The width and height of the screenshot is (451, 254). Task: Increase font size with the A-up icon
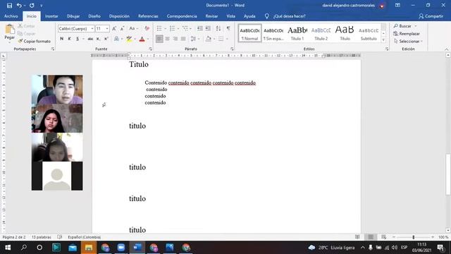pos(114,28)
